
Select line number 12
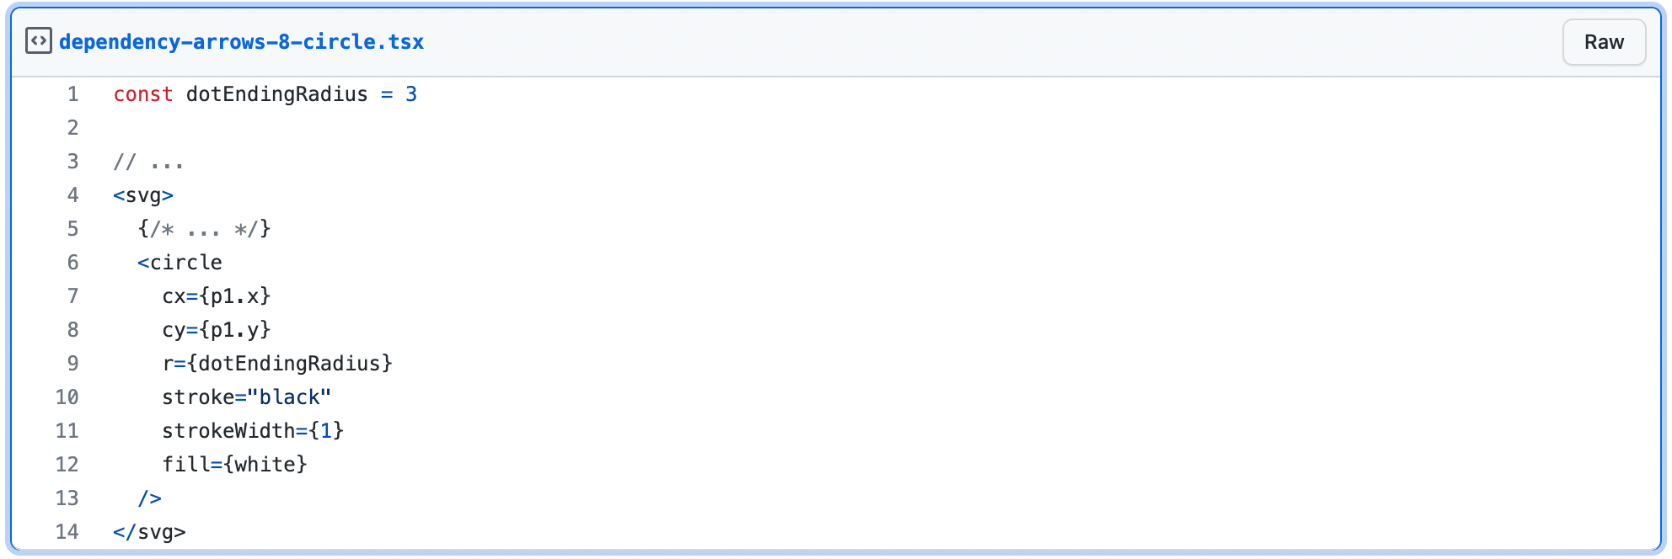(67, 465)
